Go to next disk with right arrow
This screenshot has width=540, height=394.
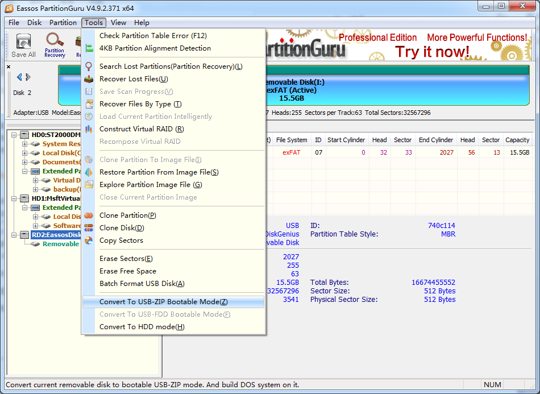(x=28, y=77)
